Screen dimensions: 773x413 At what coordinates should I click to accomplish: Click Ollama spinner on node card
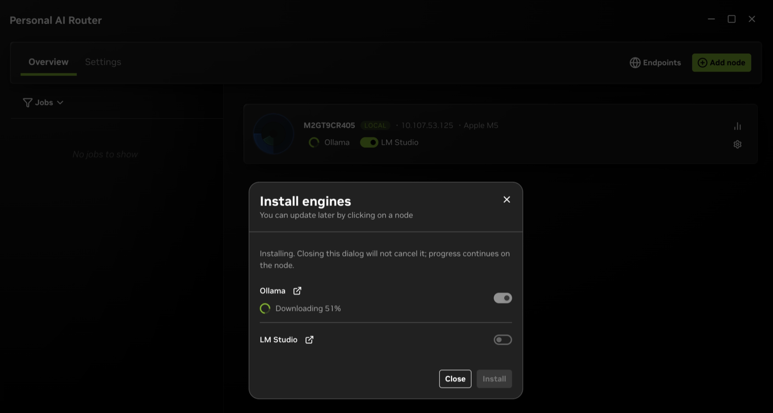[314, 142]
